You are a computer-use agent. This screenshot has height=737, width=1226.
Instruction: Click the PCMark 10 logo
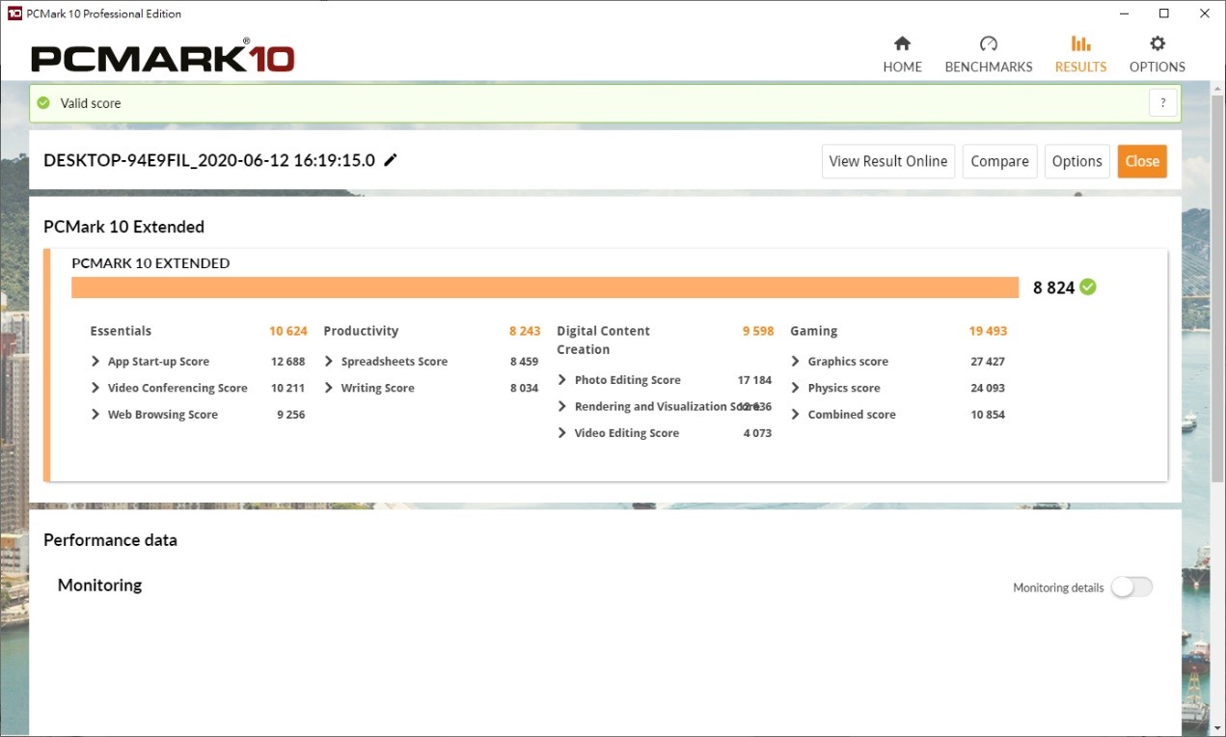click(x=163, y=57)
